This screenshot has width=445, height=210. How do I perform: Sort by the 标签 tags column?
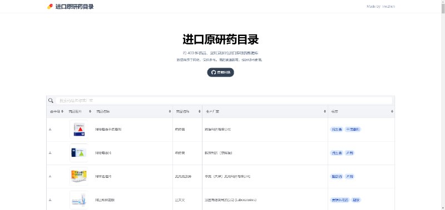361,111
